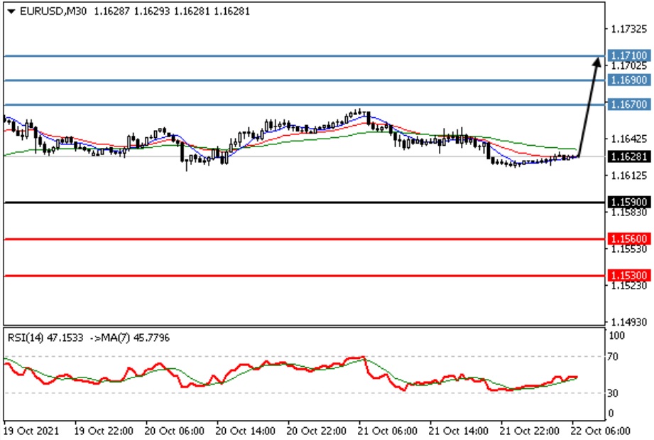This screenshot has height=440, width=654.
Task: Click the RSI 100 scale label
Action: pyautogui.click(x=616, y=336)
